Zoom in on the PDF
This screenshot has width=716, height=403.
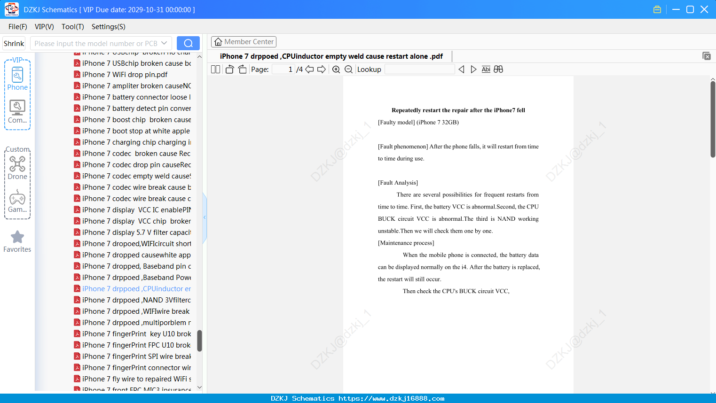click(x=336, y=70)
